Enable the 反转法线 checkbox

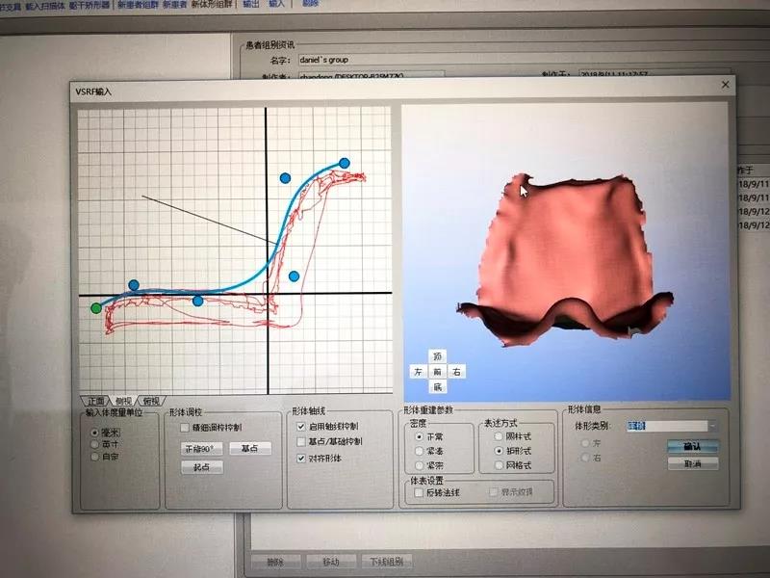418,492
